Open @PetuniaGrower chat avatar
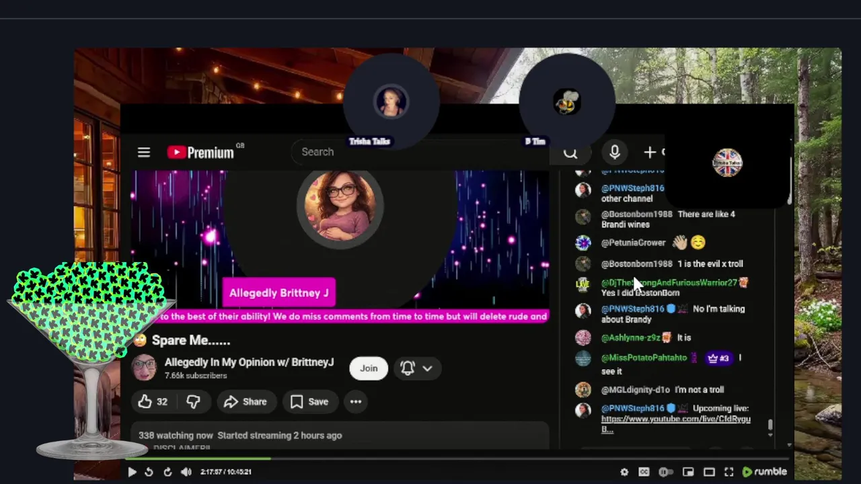This screenshot has height=484, width=861. click(x=583, y=243)
